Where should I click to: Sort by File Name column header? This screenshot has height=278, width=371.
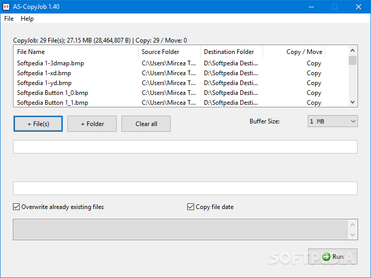[76, 52]
